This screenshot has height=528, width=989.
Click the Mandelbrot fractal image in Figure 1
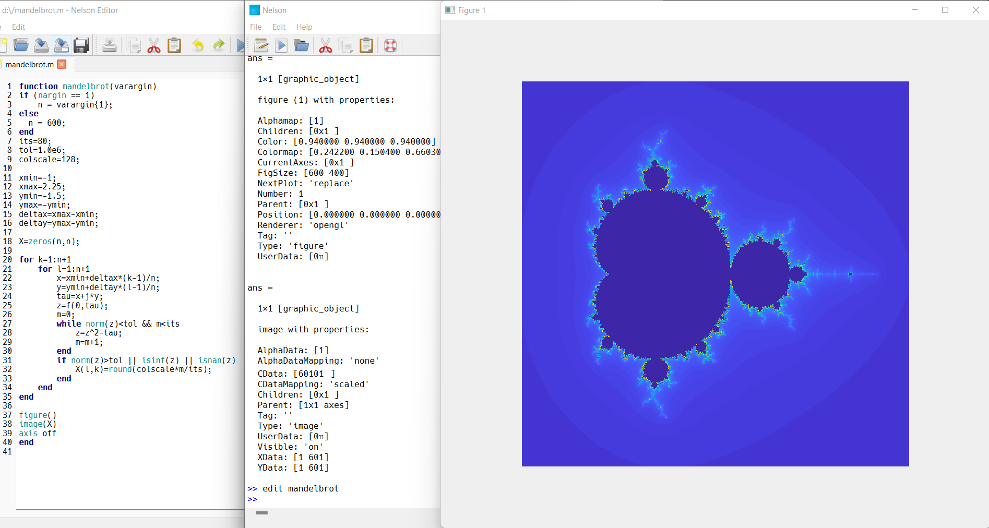coord(715,274)
